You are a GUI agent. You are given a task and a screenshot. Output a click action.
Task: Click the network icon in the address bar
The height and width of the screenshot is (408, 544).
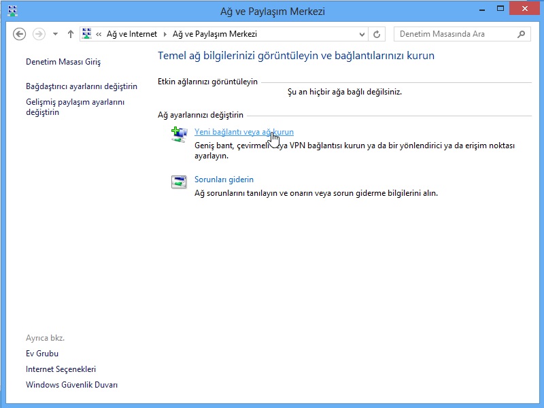86,33
